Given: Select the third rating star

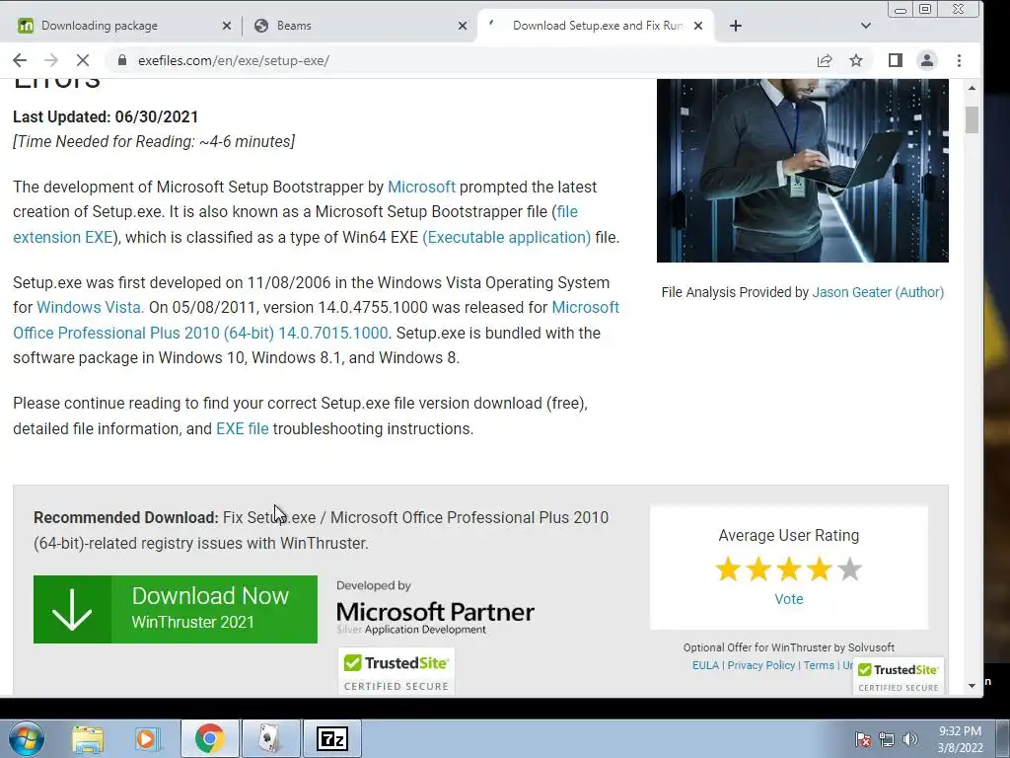Looking at the screenshot, I should click(789, 569).
